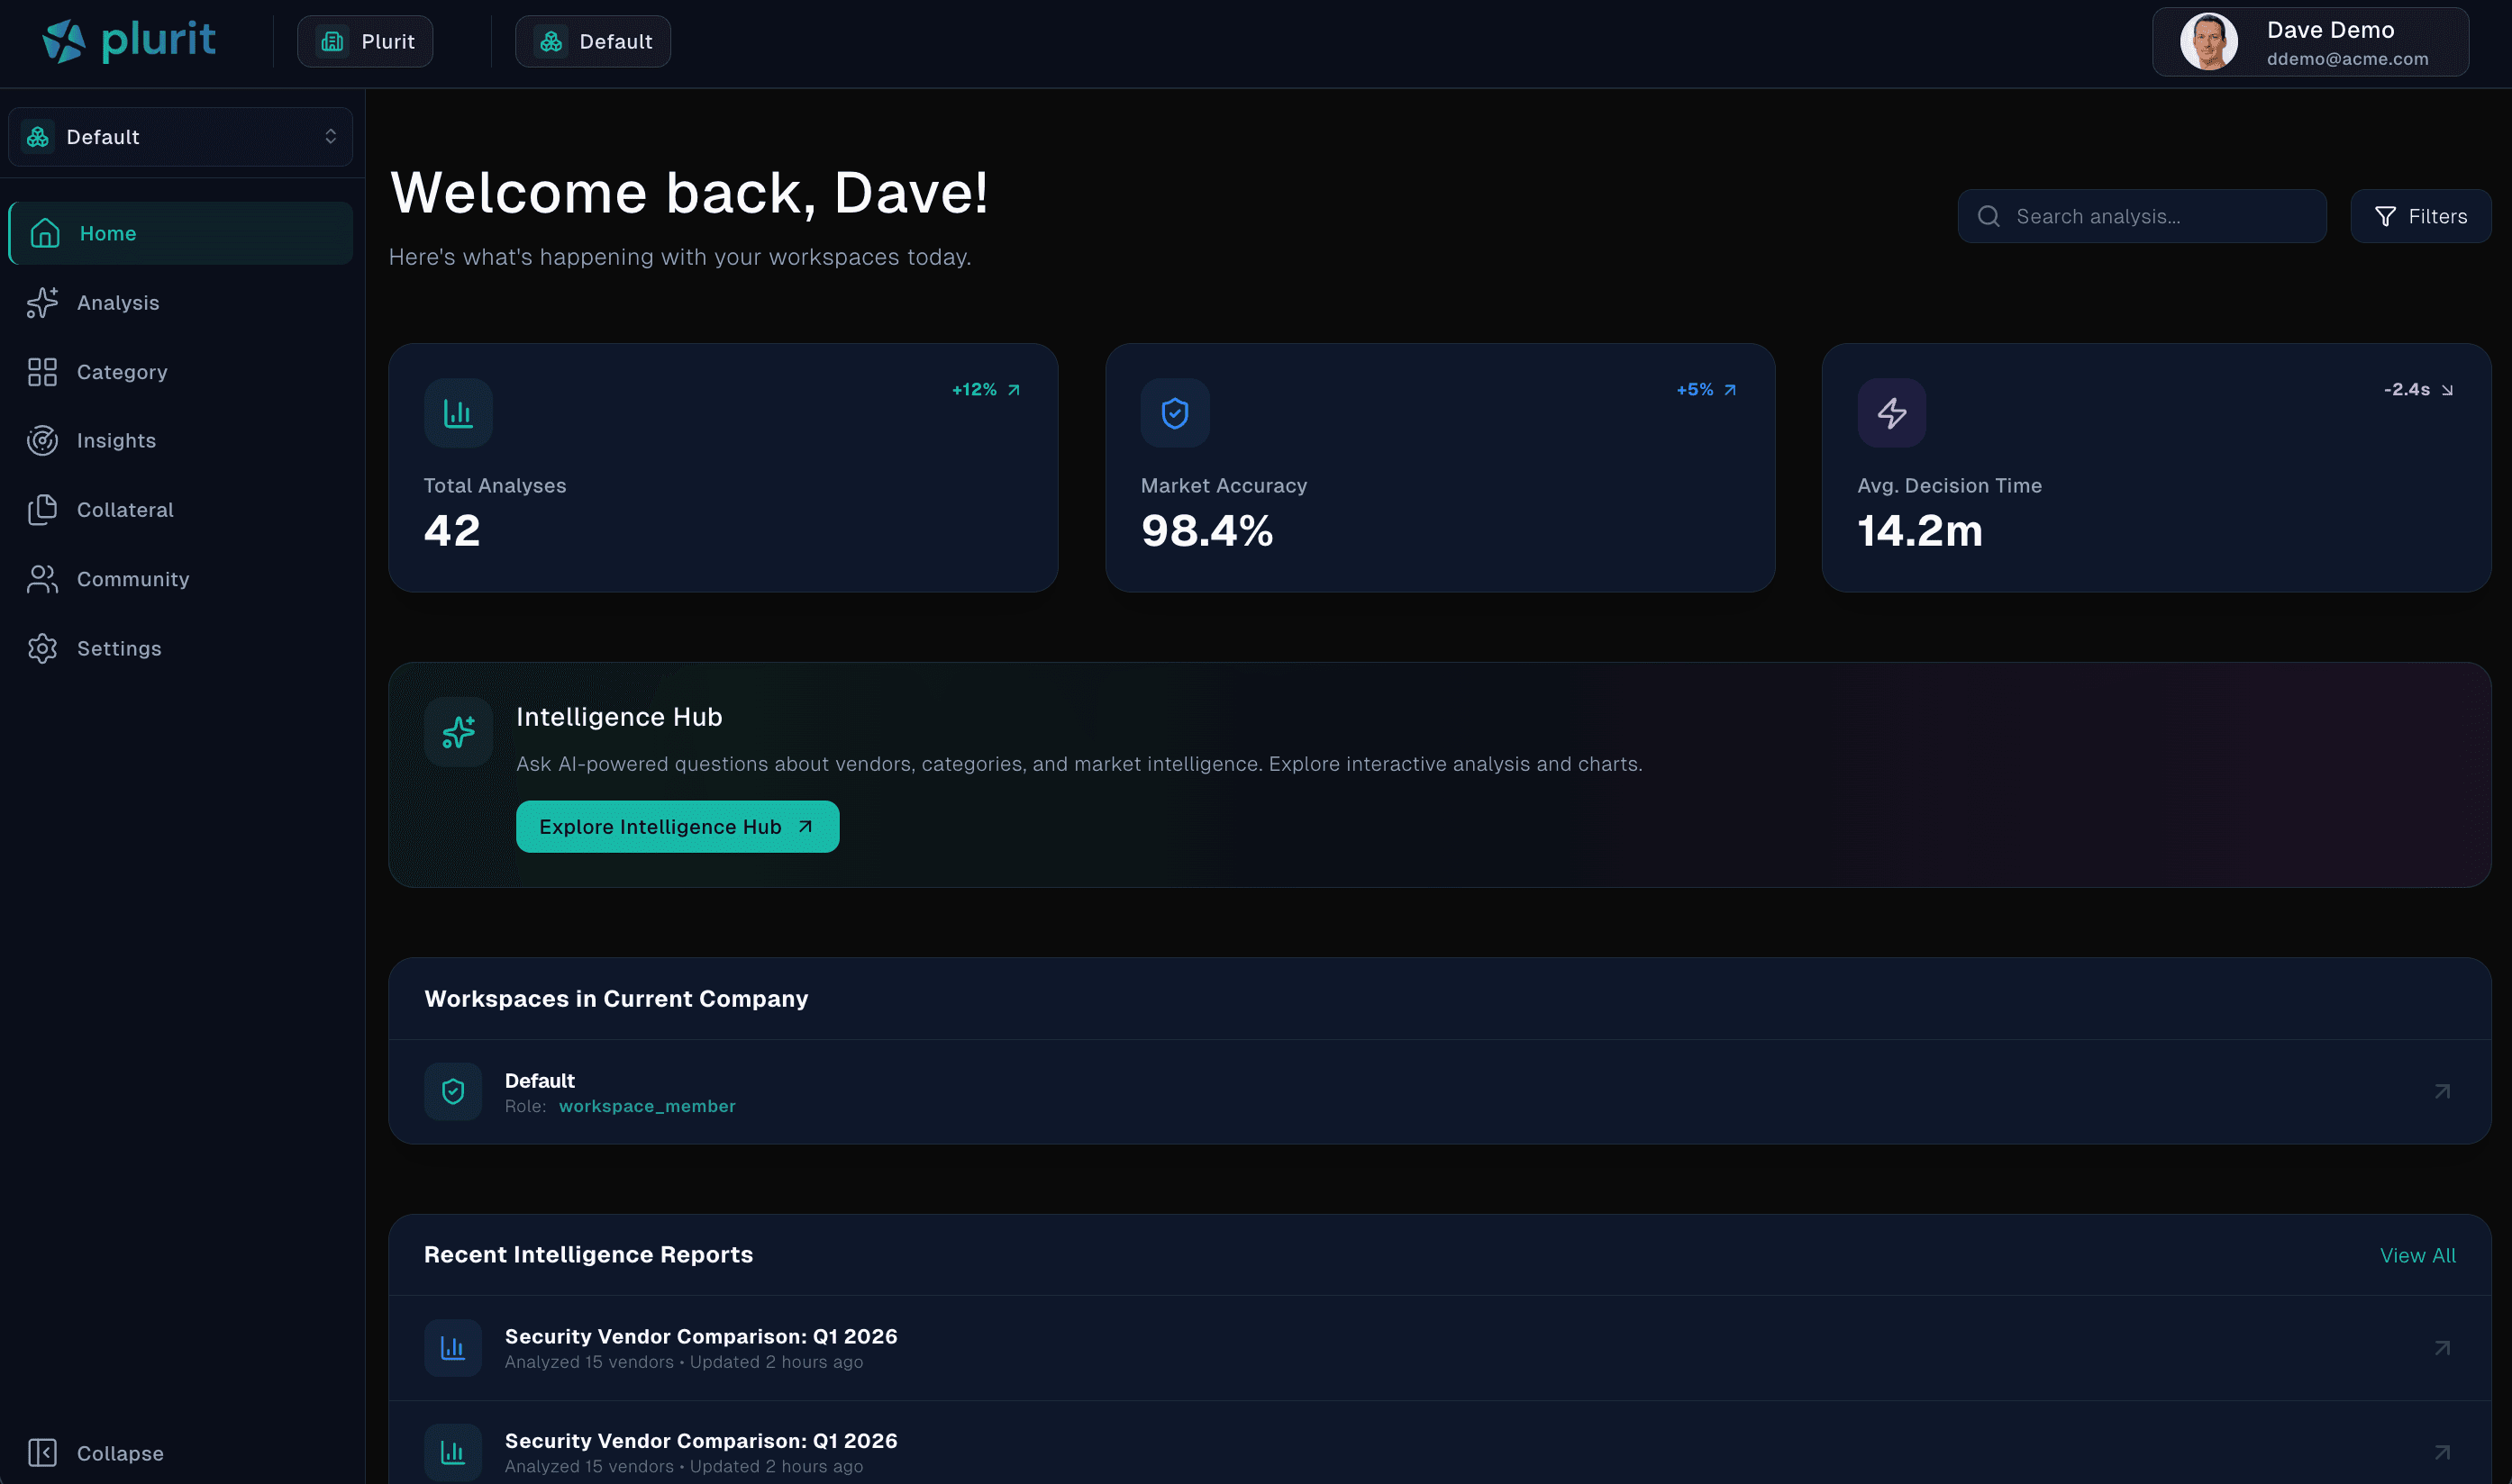Open the Intelligence Hub sparkle icon

pyautogui.click(x=457, y=731)
